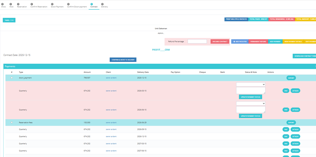Click the Contract step circle icon
Screen dimensions: 316x157
[92, 4]
